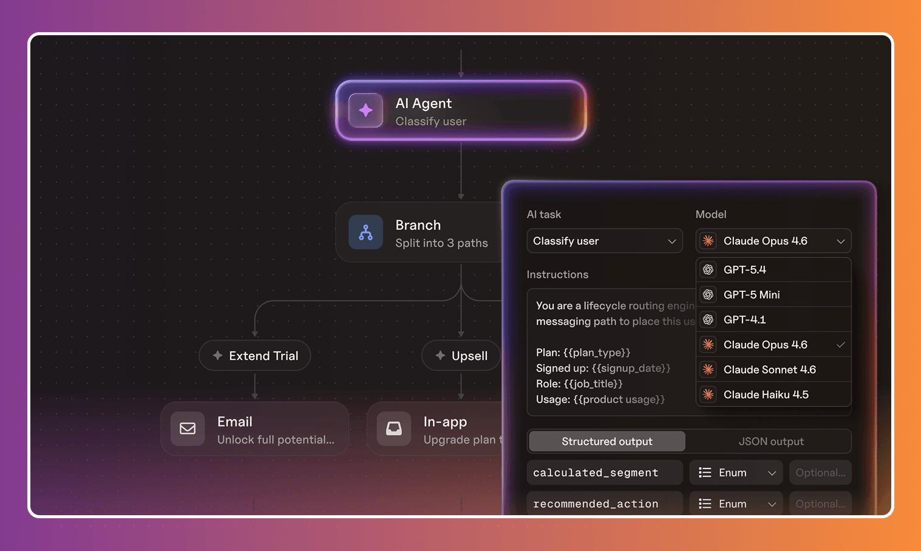Click the Optional field next to calculated_segment
The height and width of the screenshot is (551, 921).
tap(820, 473)
